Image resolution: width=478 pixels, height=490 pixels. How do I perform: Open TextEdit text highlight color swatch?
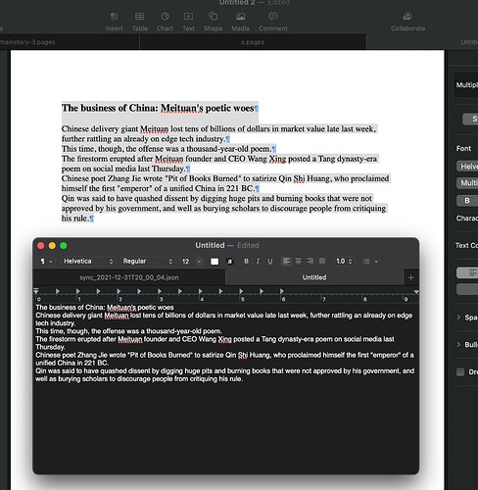tap(230, 262)
